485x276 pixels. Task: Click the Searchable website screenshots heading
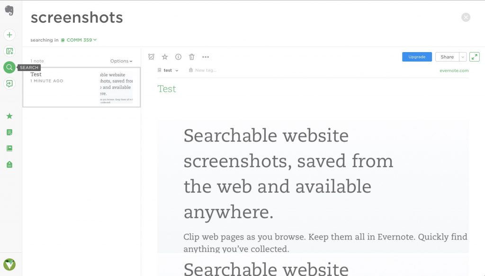point(288,174)
